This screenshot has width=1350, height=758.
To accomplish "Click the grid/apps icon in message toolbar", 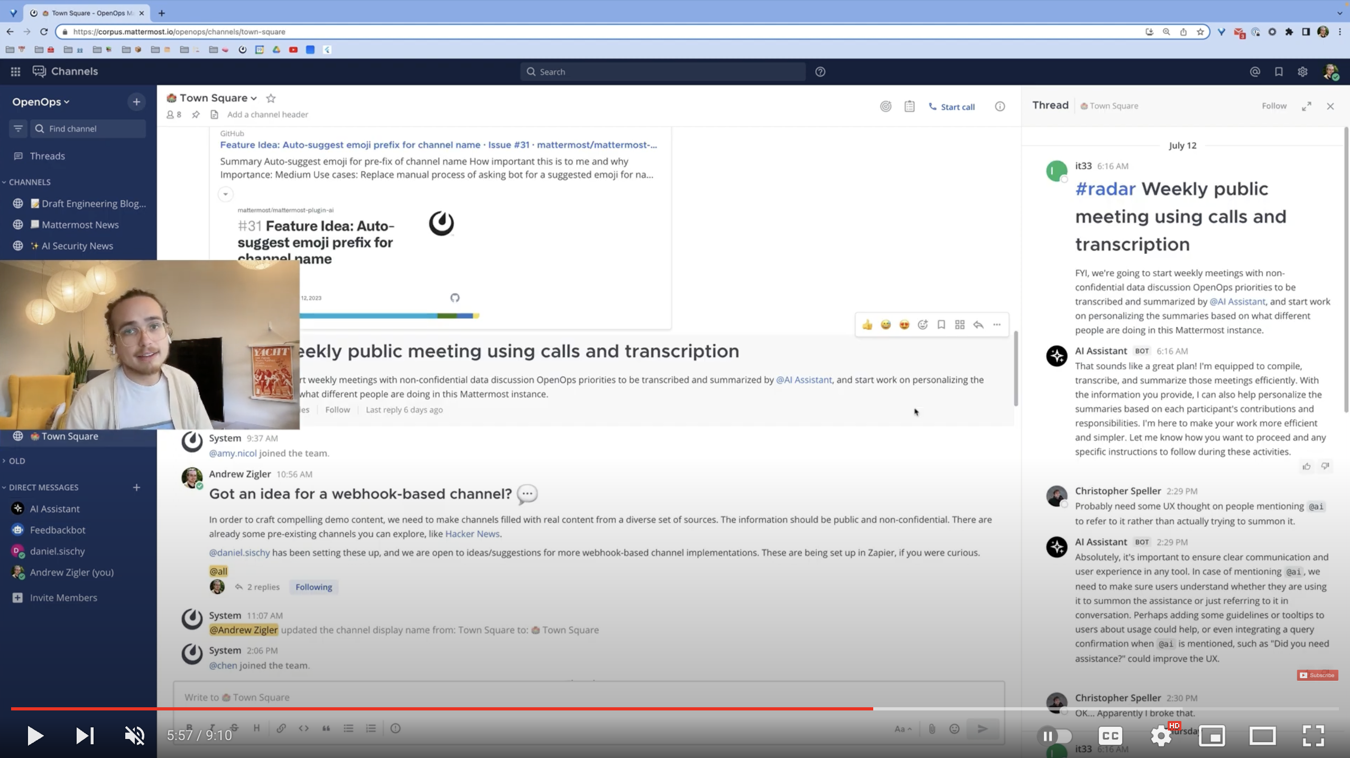I will [960, 325].
